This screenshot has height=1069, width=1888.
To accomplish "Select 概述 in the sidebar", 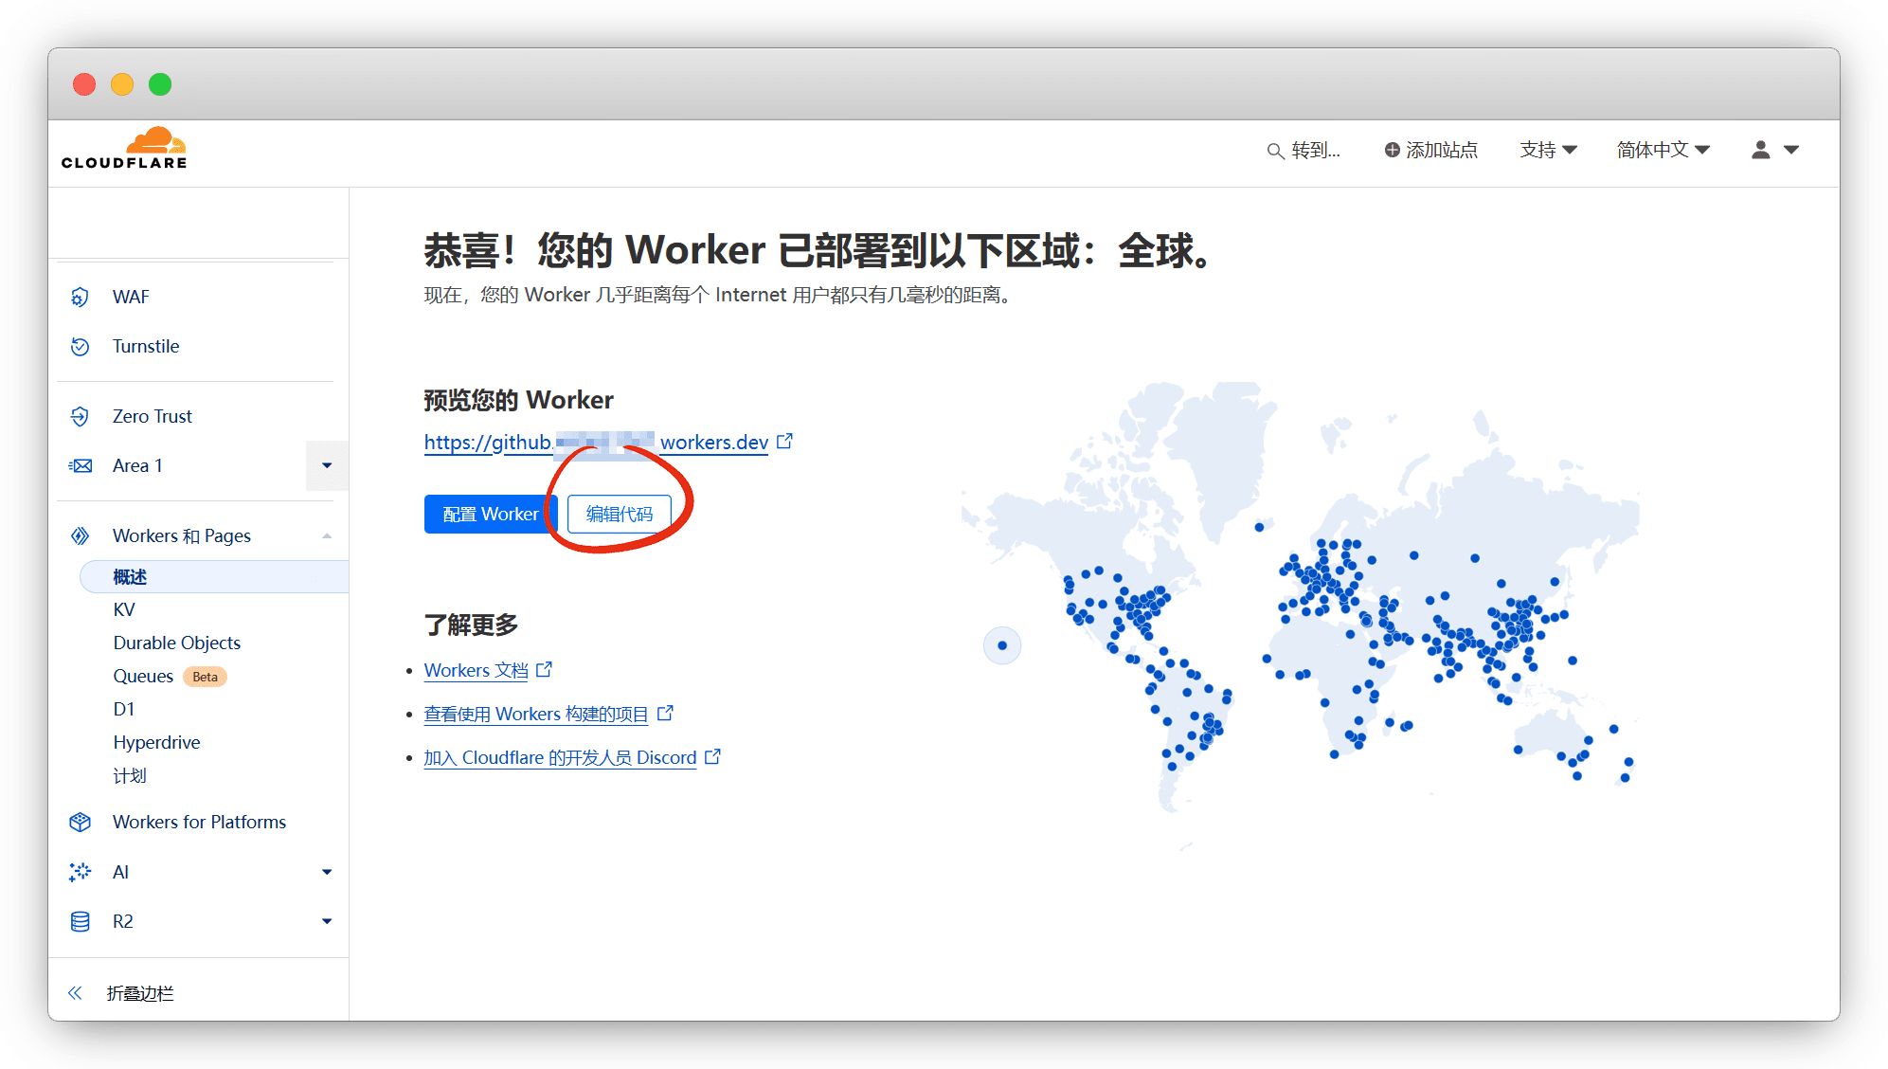I will [214, 576].
